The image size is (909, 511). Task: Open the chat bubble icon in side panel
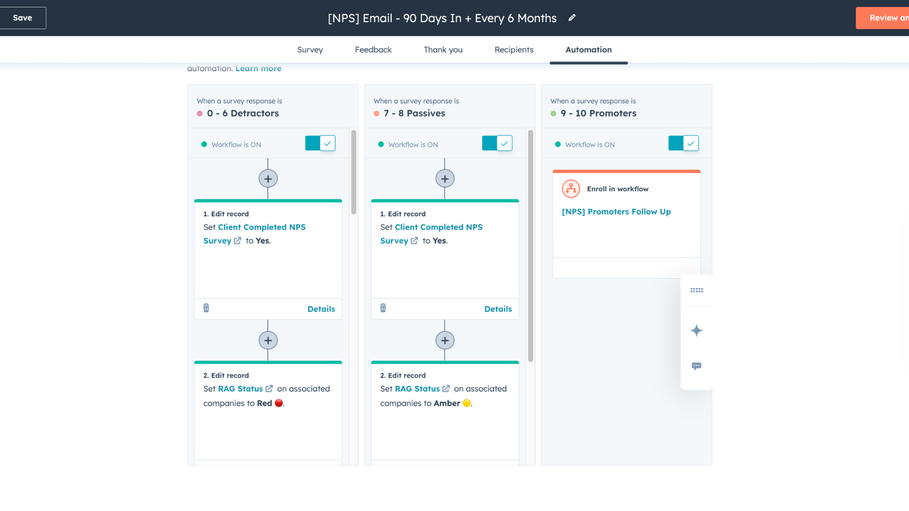pyautogui.click(x=696, y=366)
